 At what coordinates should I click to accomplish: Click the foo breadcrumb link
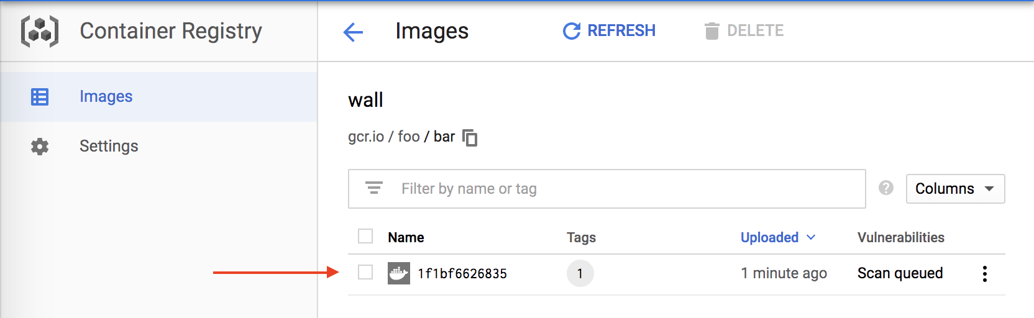coord(409,137)
